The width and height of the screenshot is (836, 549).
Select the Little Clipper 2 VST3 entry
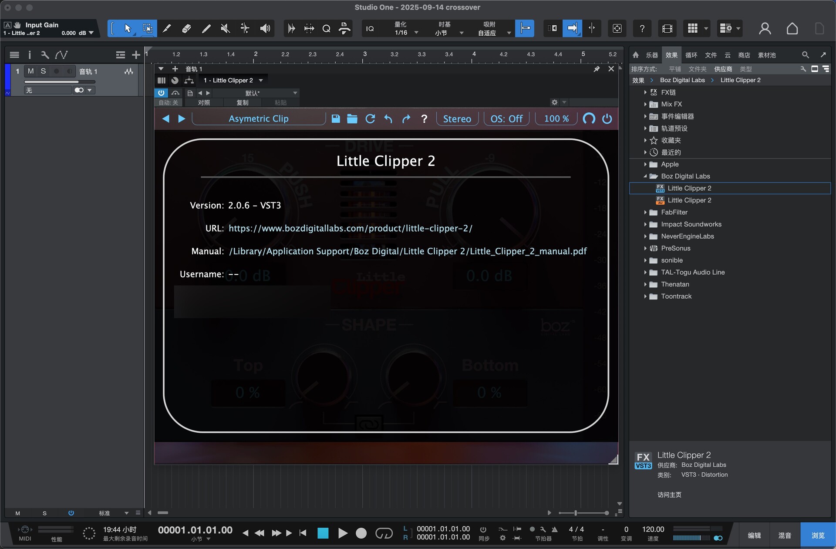tap(730, 188)
